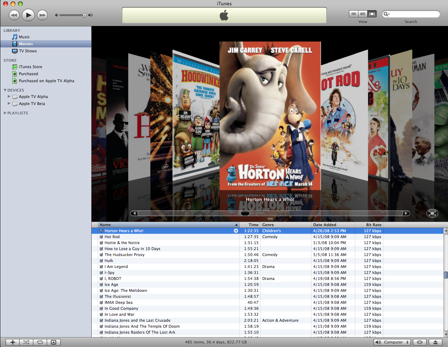Click the low volume speaker icon
This screenshot has width=448, height=347.
pos(57,15)
